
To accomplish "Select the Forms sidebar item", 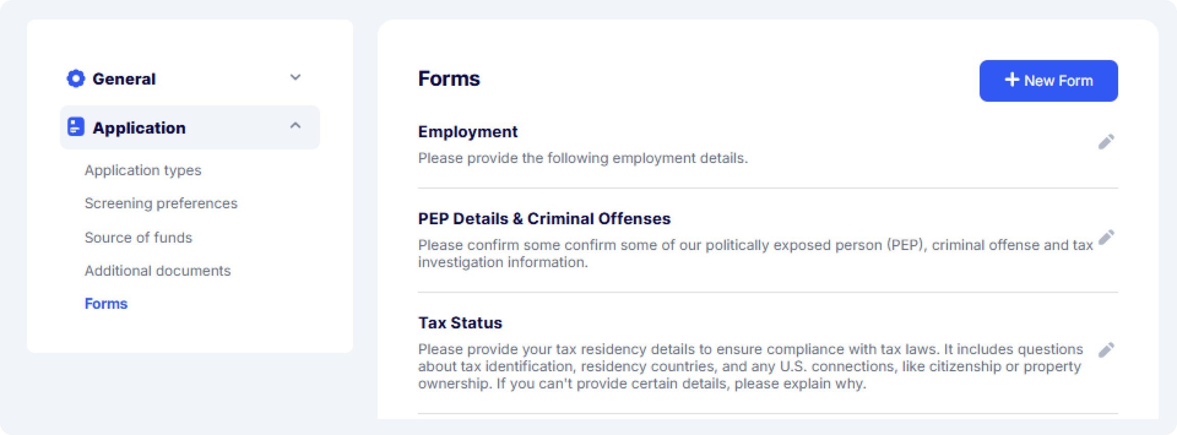I will (106, 304).
